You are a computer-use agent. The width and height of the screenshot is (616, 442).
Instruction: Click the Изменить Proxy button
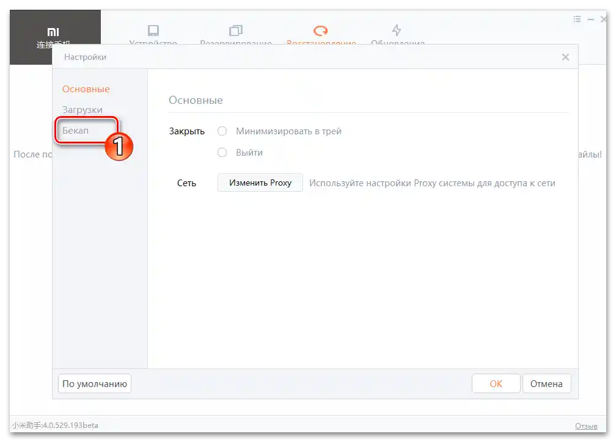(260, 183)
